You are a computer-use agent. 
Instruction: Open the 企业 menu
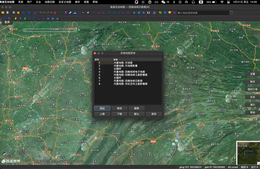click(38, 2)
